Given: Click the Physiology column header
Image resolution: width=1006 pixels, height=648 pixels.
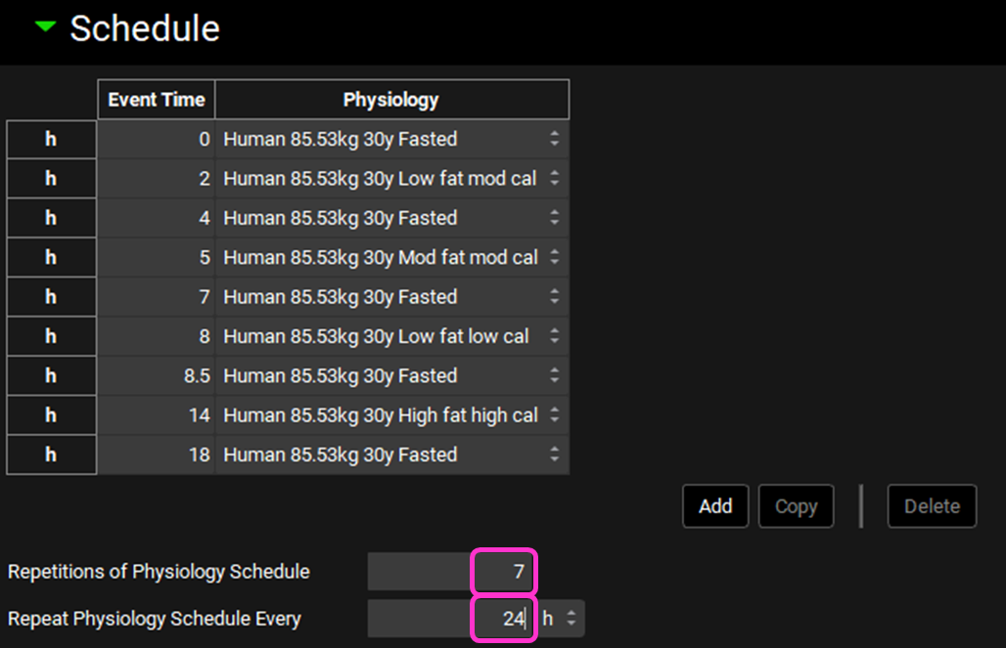Looking at the screenshot, I should point(391,100).
